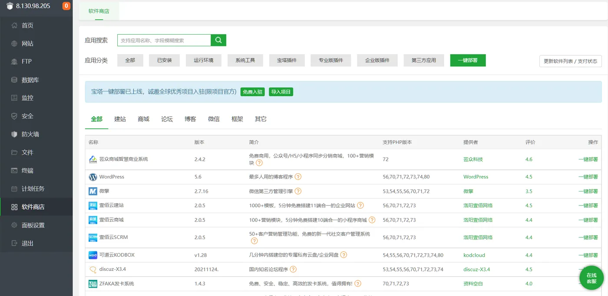Image resolution: width=608 pixels, height=296 pixels.
Task: Click the 首页 home icon in sidebar
Action: tap(14, 25)
